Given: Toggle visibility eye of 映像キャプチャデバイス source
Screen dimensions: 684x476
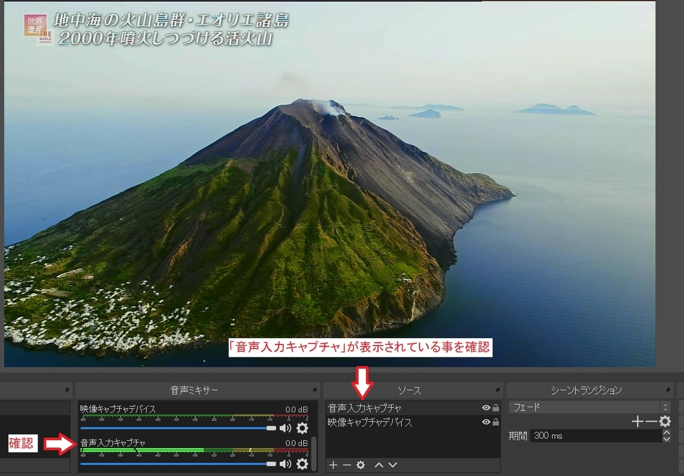Looking at the screenshot, I should (x=486, y=422).
